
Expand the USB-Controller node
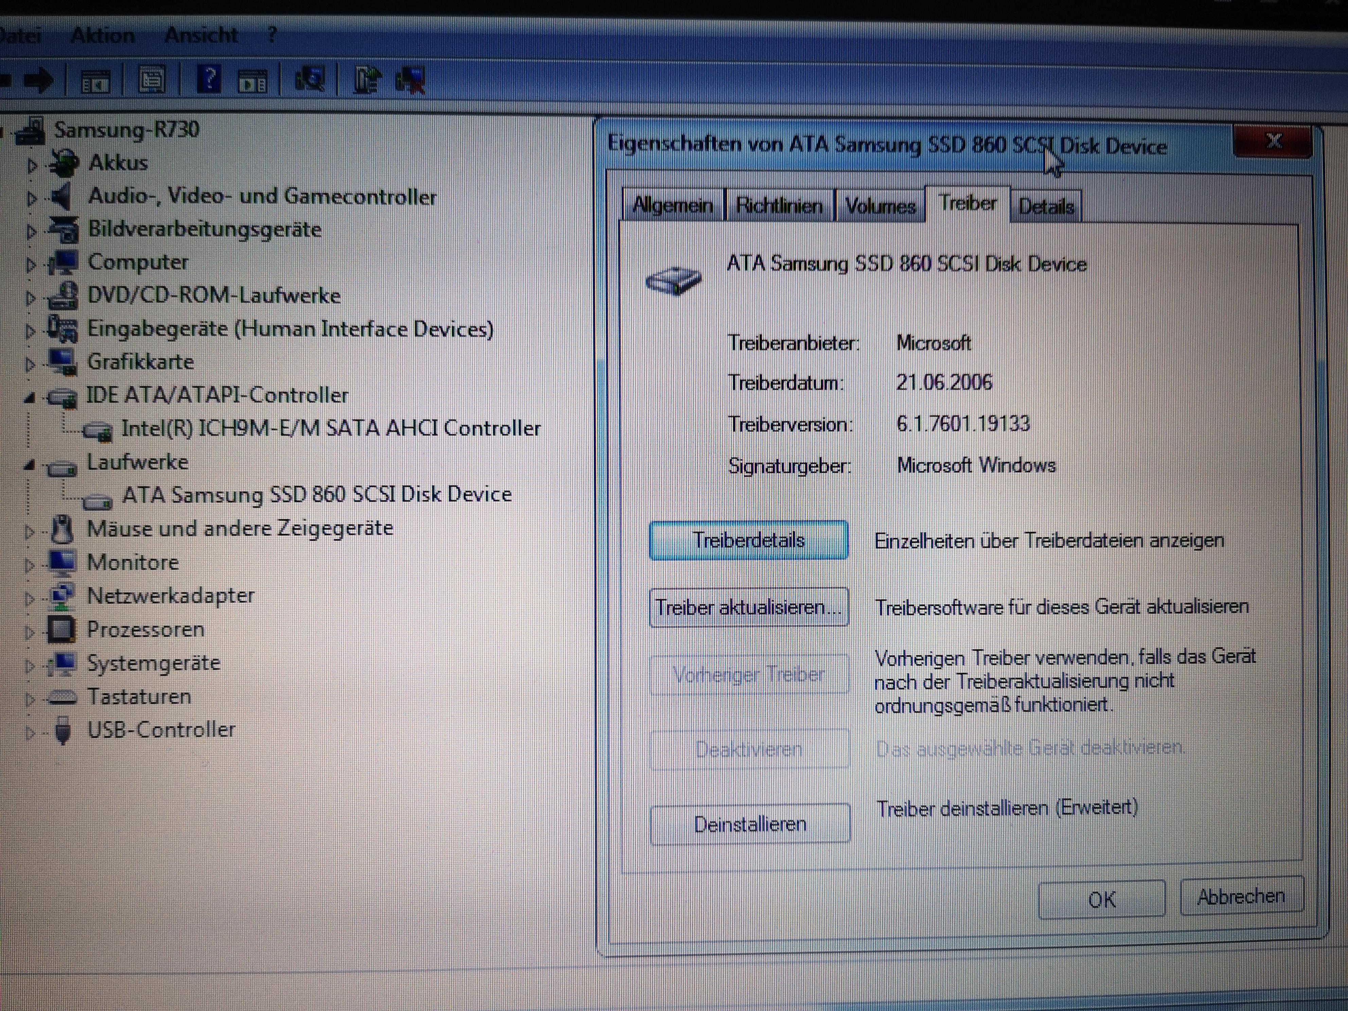pos(29,732)
